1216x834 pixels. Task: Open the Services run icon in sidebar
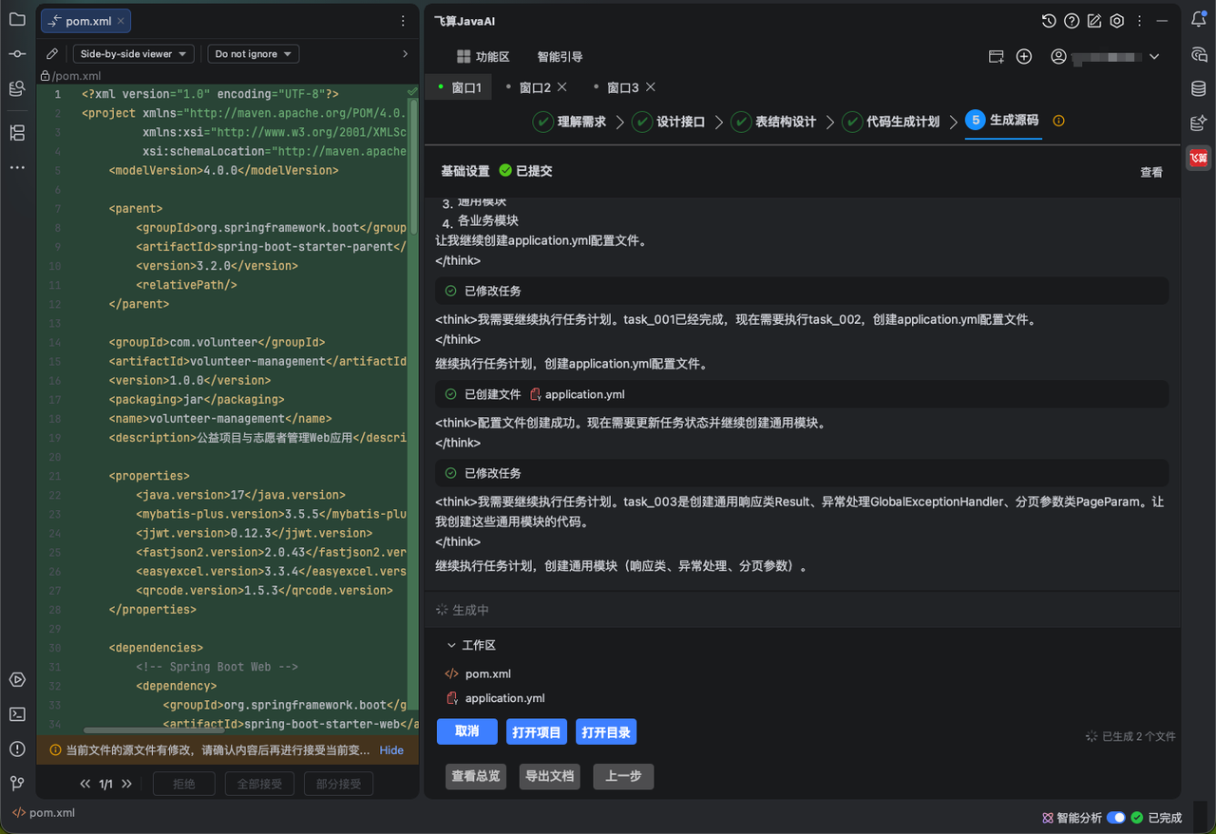[17, 680]
